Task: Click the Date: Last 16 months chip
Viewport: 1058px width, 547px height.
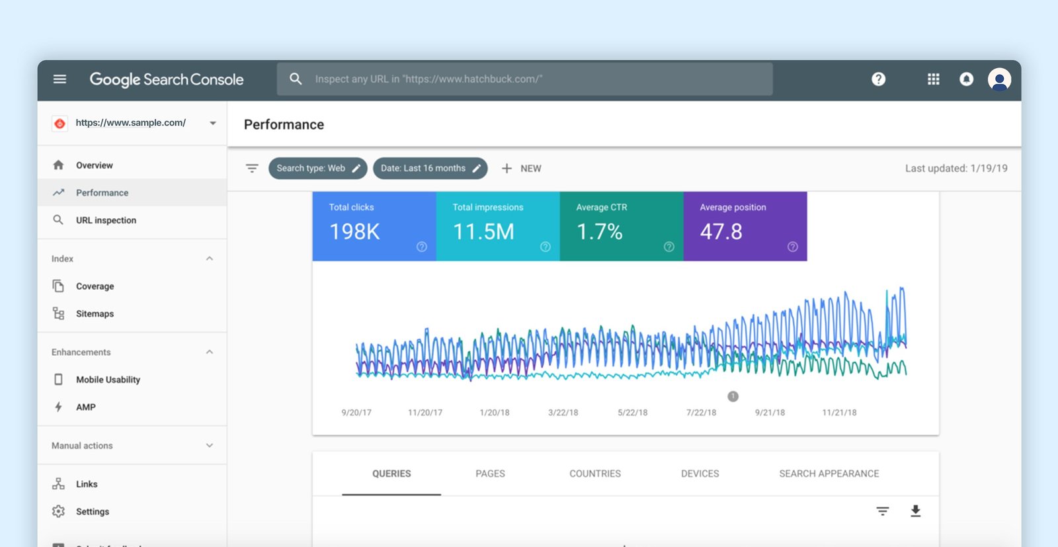Action: [430, 168]
